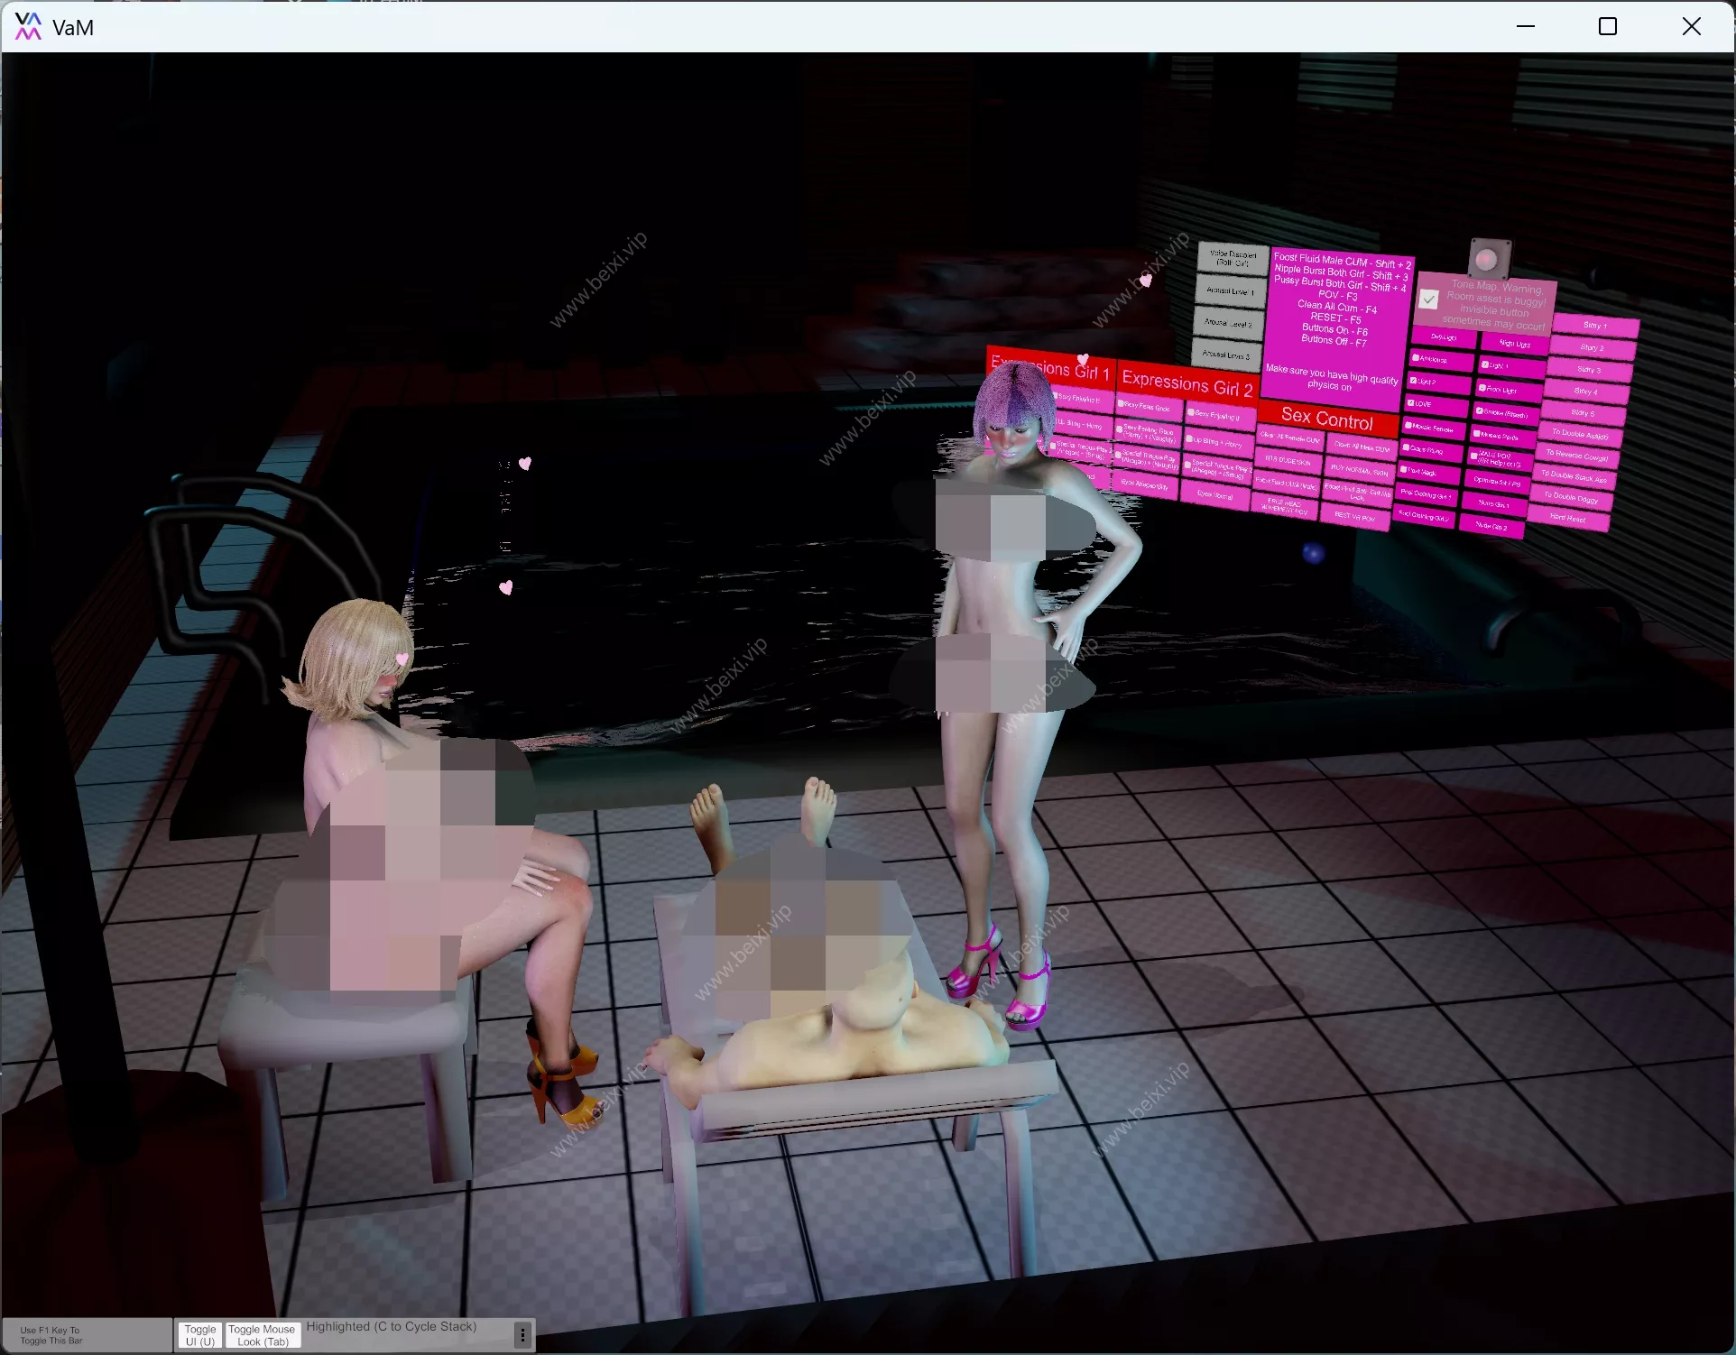This screenshot has height=1355, width=1736.
Task: Click the VaM logo in title bar
Action: (x=28, y=26)
